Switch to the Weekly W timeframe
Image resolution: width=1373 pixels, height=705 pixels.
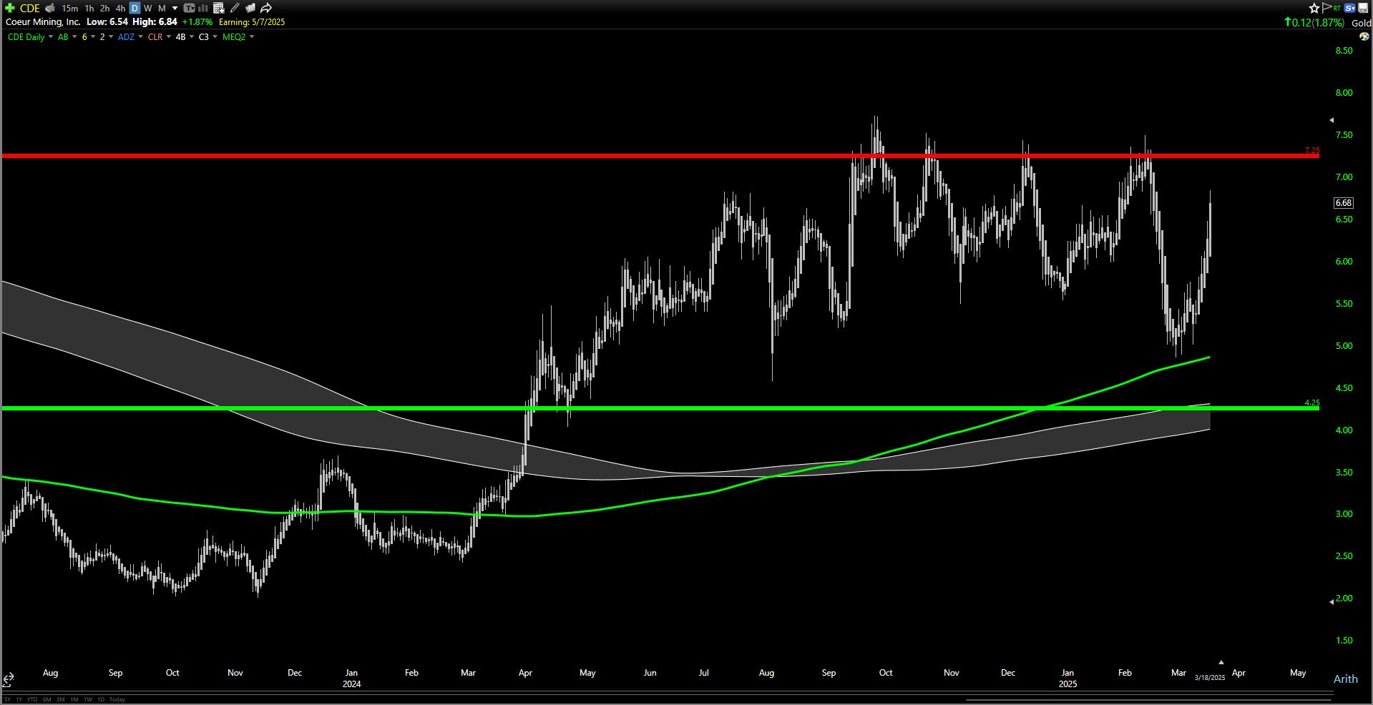tap(148, 8)
